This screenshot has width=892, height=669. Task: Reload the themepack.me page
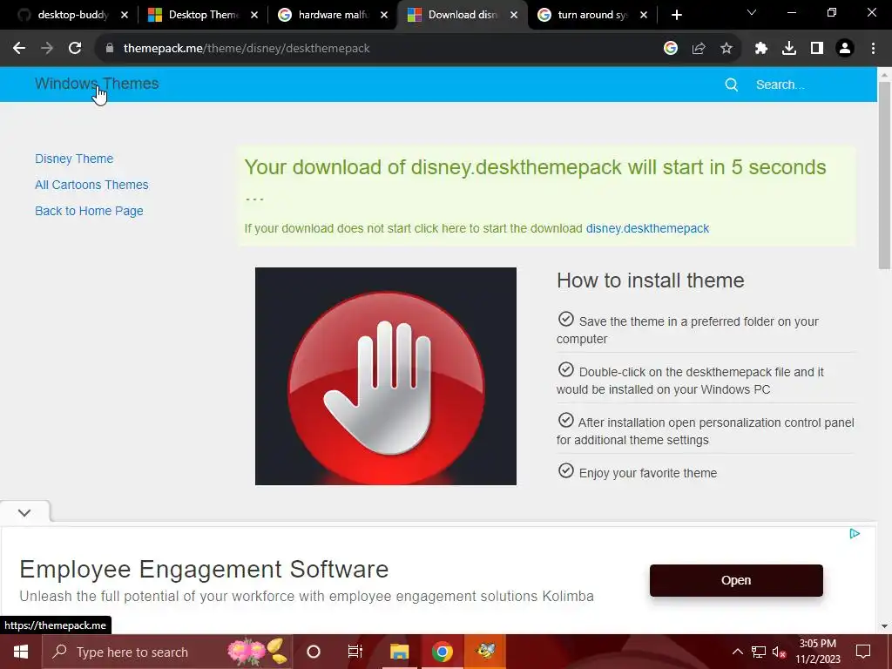[x=75, y=49]
